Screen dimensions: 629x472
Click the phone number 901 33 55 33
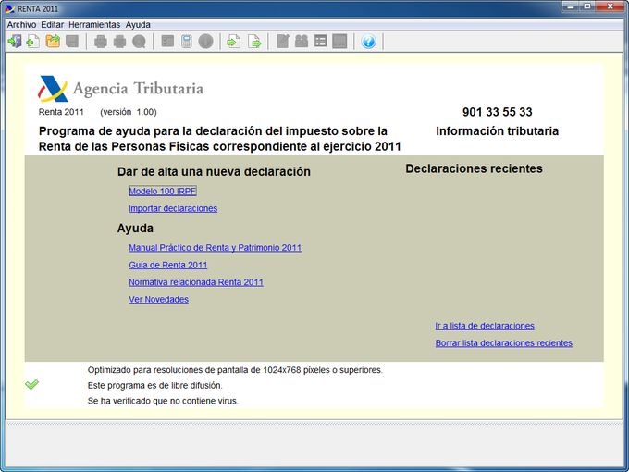498,112
